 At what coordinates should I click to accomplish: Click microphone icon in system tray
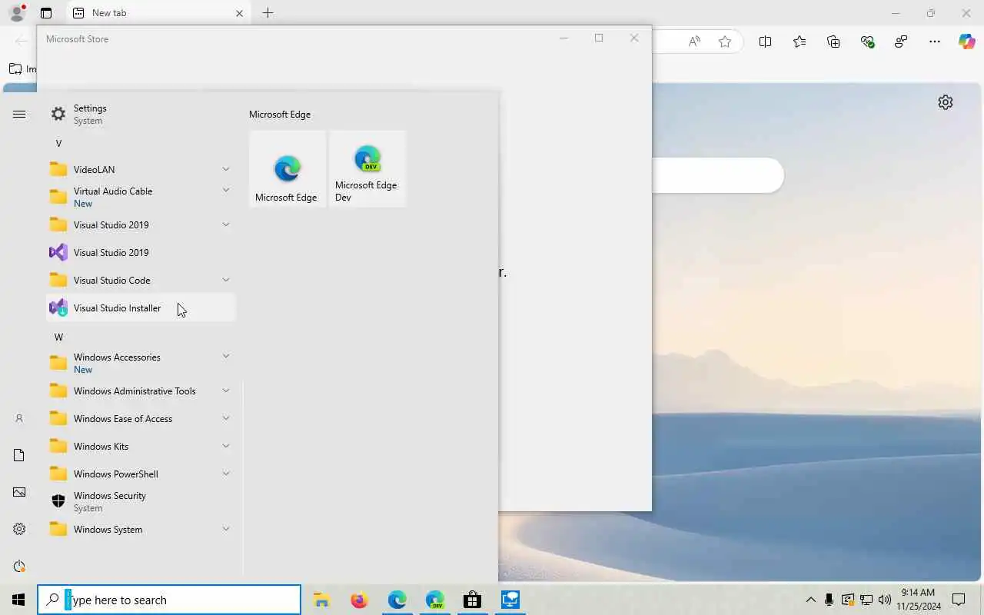click(x=829, y=600)
